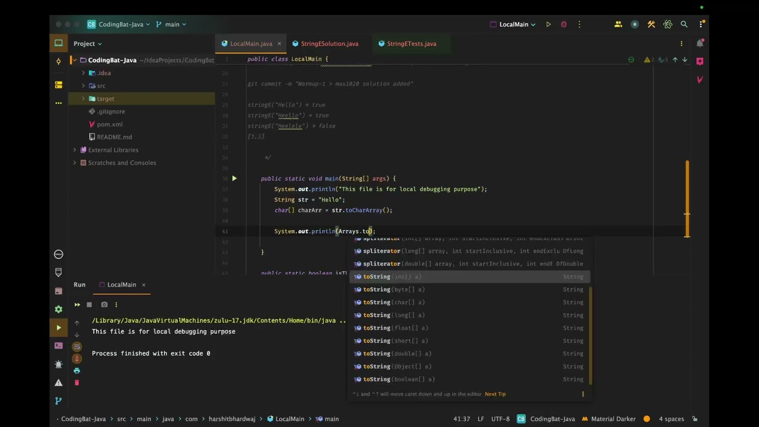Image resolution: width=759 pixels, height=427 pixels.
Task: Start debugging with the bug icon
Action: 564,24
